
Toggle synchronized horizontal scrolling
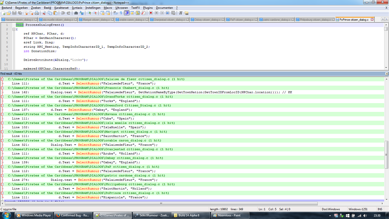coord(108,13)
